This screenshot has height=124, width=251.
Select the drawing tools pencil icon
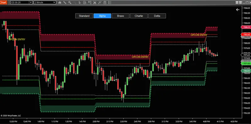click(x=65, y=3)
